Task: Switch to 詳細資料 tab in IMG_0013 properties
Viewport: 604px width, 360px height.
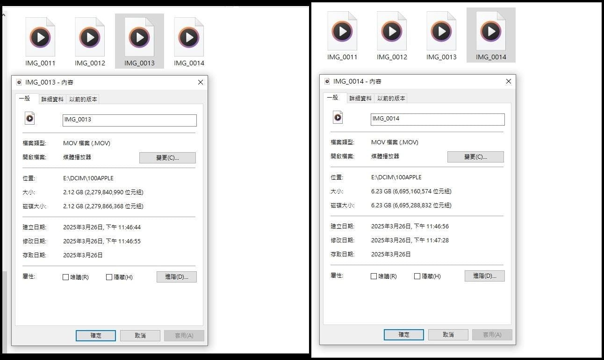Action: (x=52, y=99)
